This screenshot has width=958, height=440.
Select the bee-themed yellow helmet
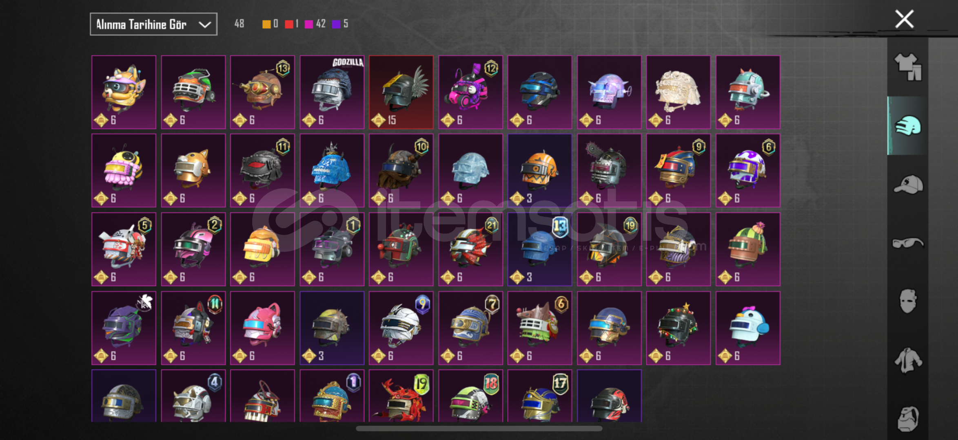point(124,171)
